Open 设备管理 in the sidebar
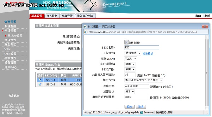This screenshot has width=212, height=117. [10, 62]
